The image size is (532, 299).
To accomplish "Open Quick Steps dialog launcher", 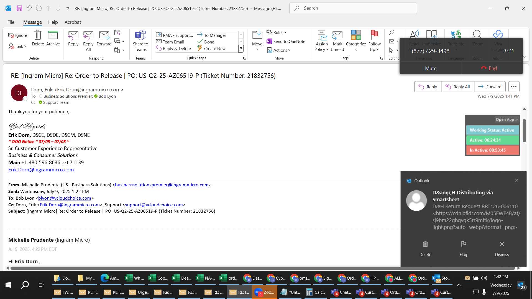I will (245, 58).
